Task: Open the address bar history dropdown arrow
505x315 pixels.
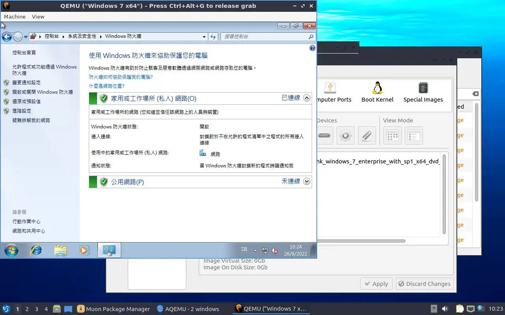Action: pos(204,37)
